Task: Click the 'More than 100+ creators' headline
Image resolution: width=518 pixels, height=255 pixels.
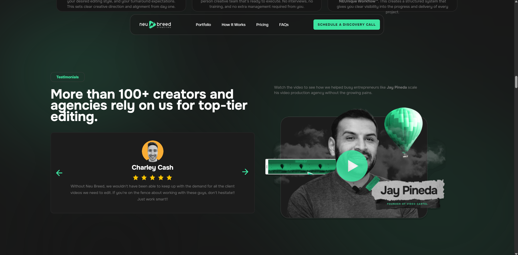Action: pyautogui.click(x=149, y=105)
